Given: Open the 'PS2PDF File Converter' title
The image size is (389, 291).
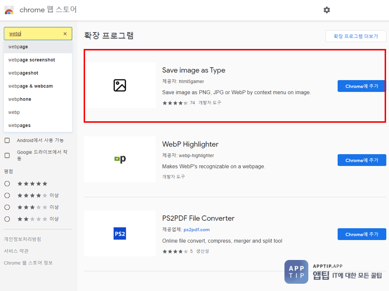Looking at the screenshot, I should [x=198, y=218].
